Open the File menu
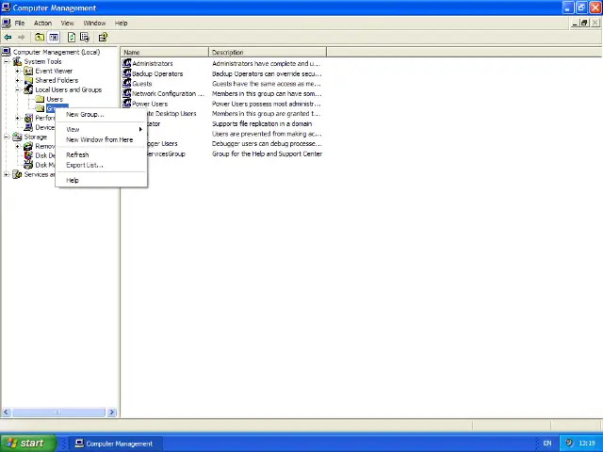This screenshot has width=603, height=452. [20, 23]
